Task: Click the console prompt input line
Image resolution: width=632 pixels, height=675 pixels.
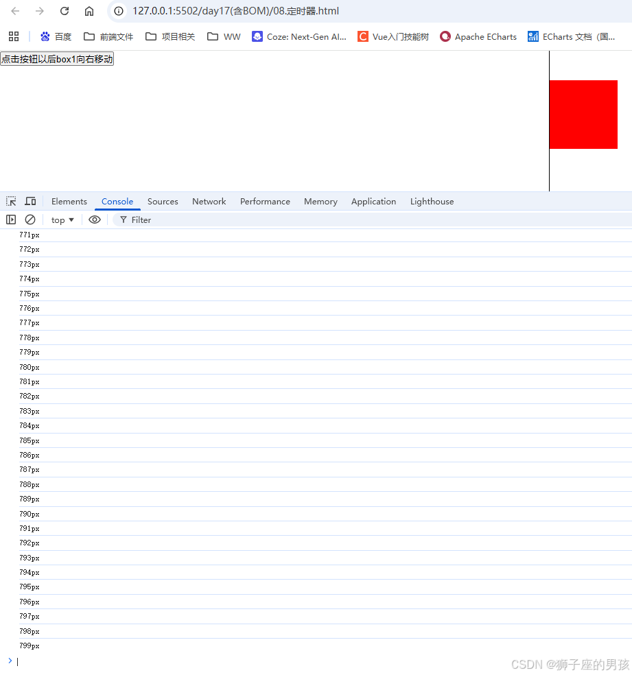Action: [323, 661]
